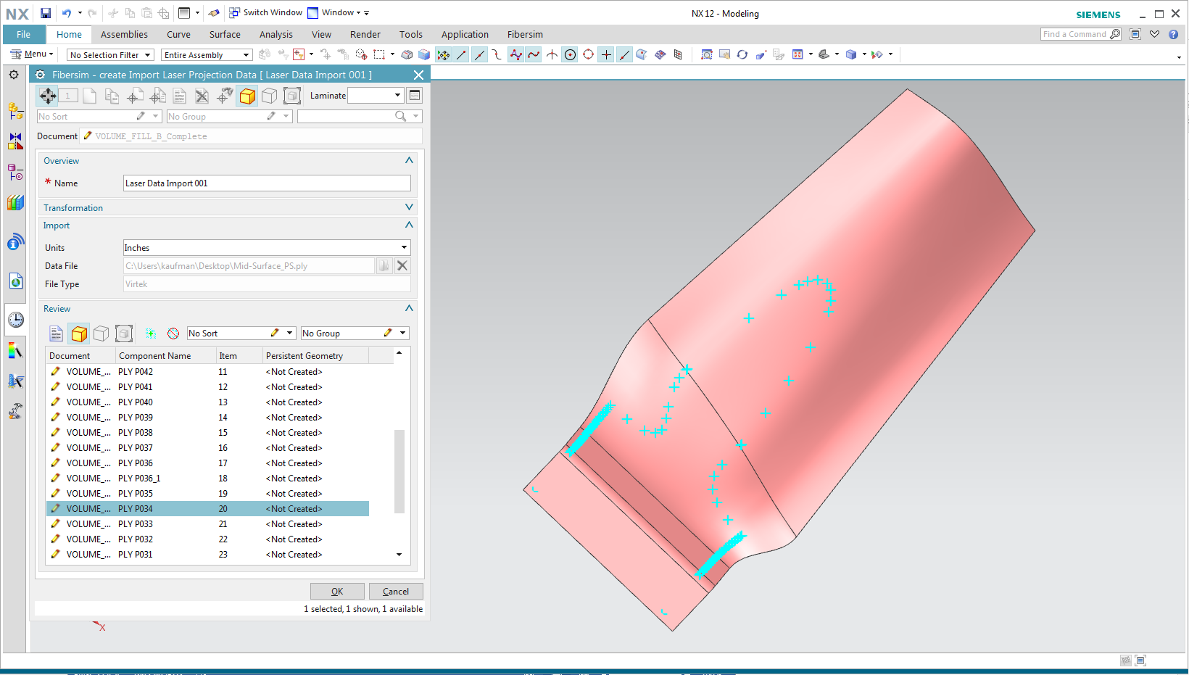This screenshot has width=1189, height=675.
Task: Click the document list icon in the Review toolbar
Action: tap(56, 334)
